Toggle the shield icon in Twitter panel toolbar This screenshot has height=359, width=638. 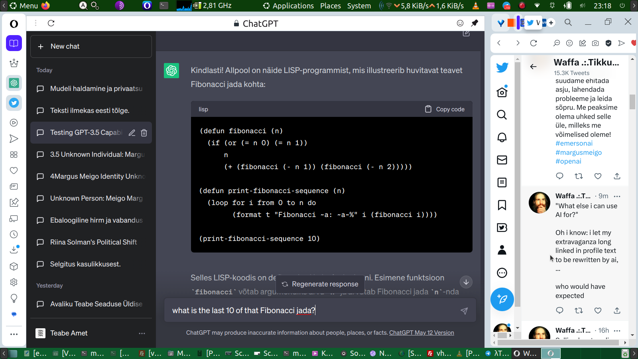pos(608,43)
